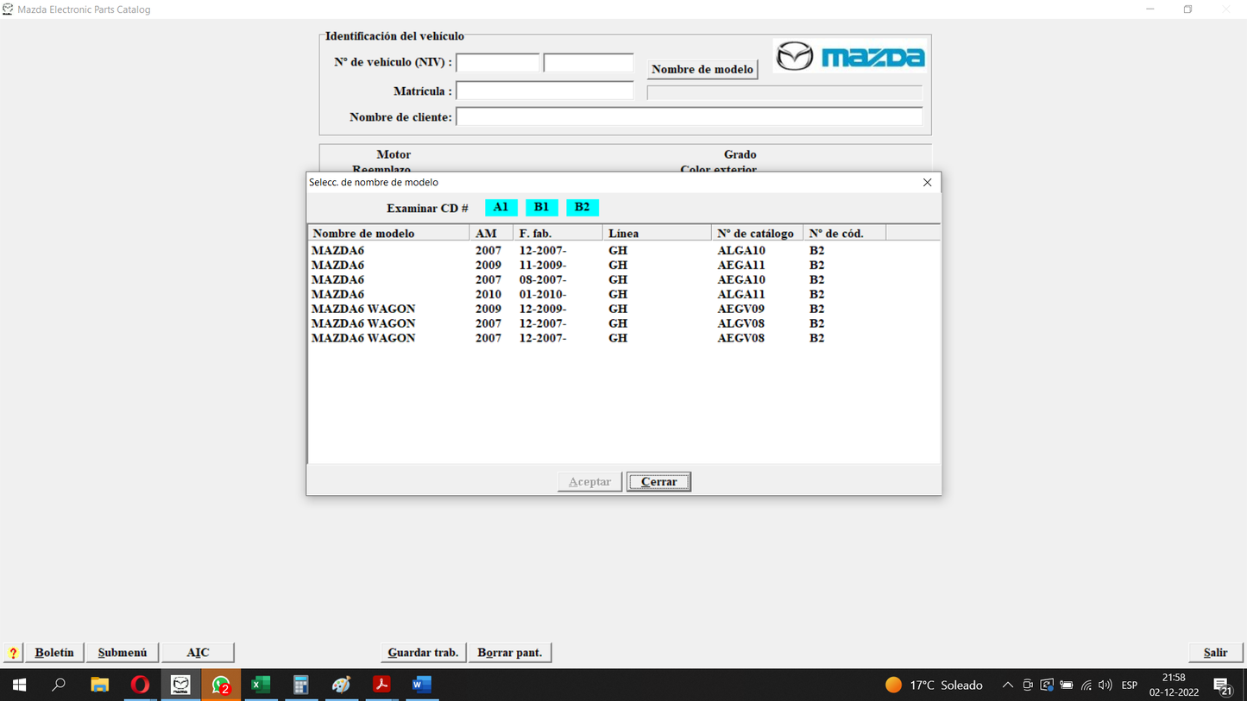The image size is (1247, 701).
Task: Click the Salir button
Action: click(x=1216, y=653)
